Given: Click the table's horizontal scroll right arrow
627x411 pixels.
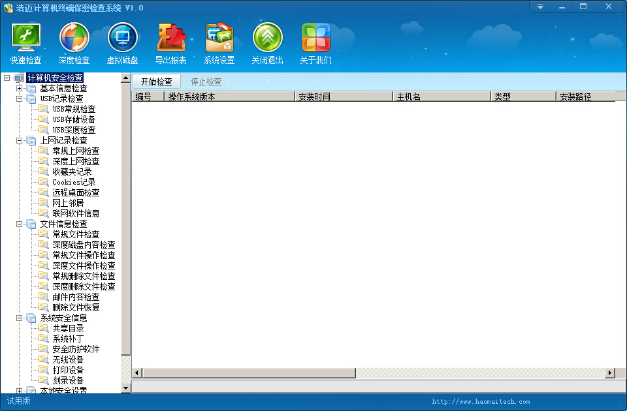Looking at the screenshot, I should [x=610, y=373].
